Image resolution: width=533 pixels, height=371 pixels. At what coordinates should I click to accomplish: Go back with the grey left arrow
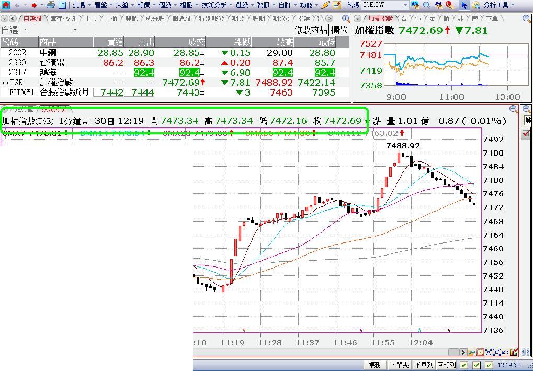point(17,5)
